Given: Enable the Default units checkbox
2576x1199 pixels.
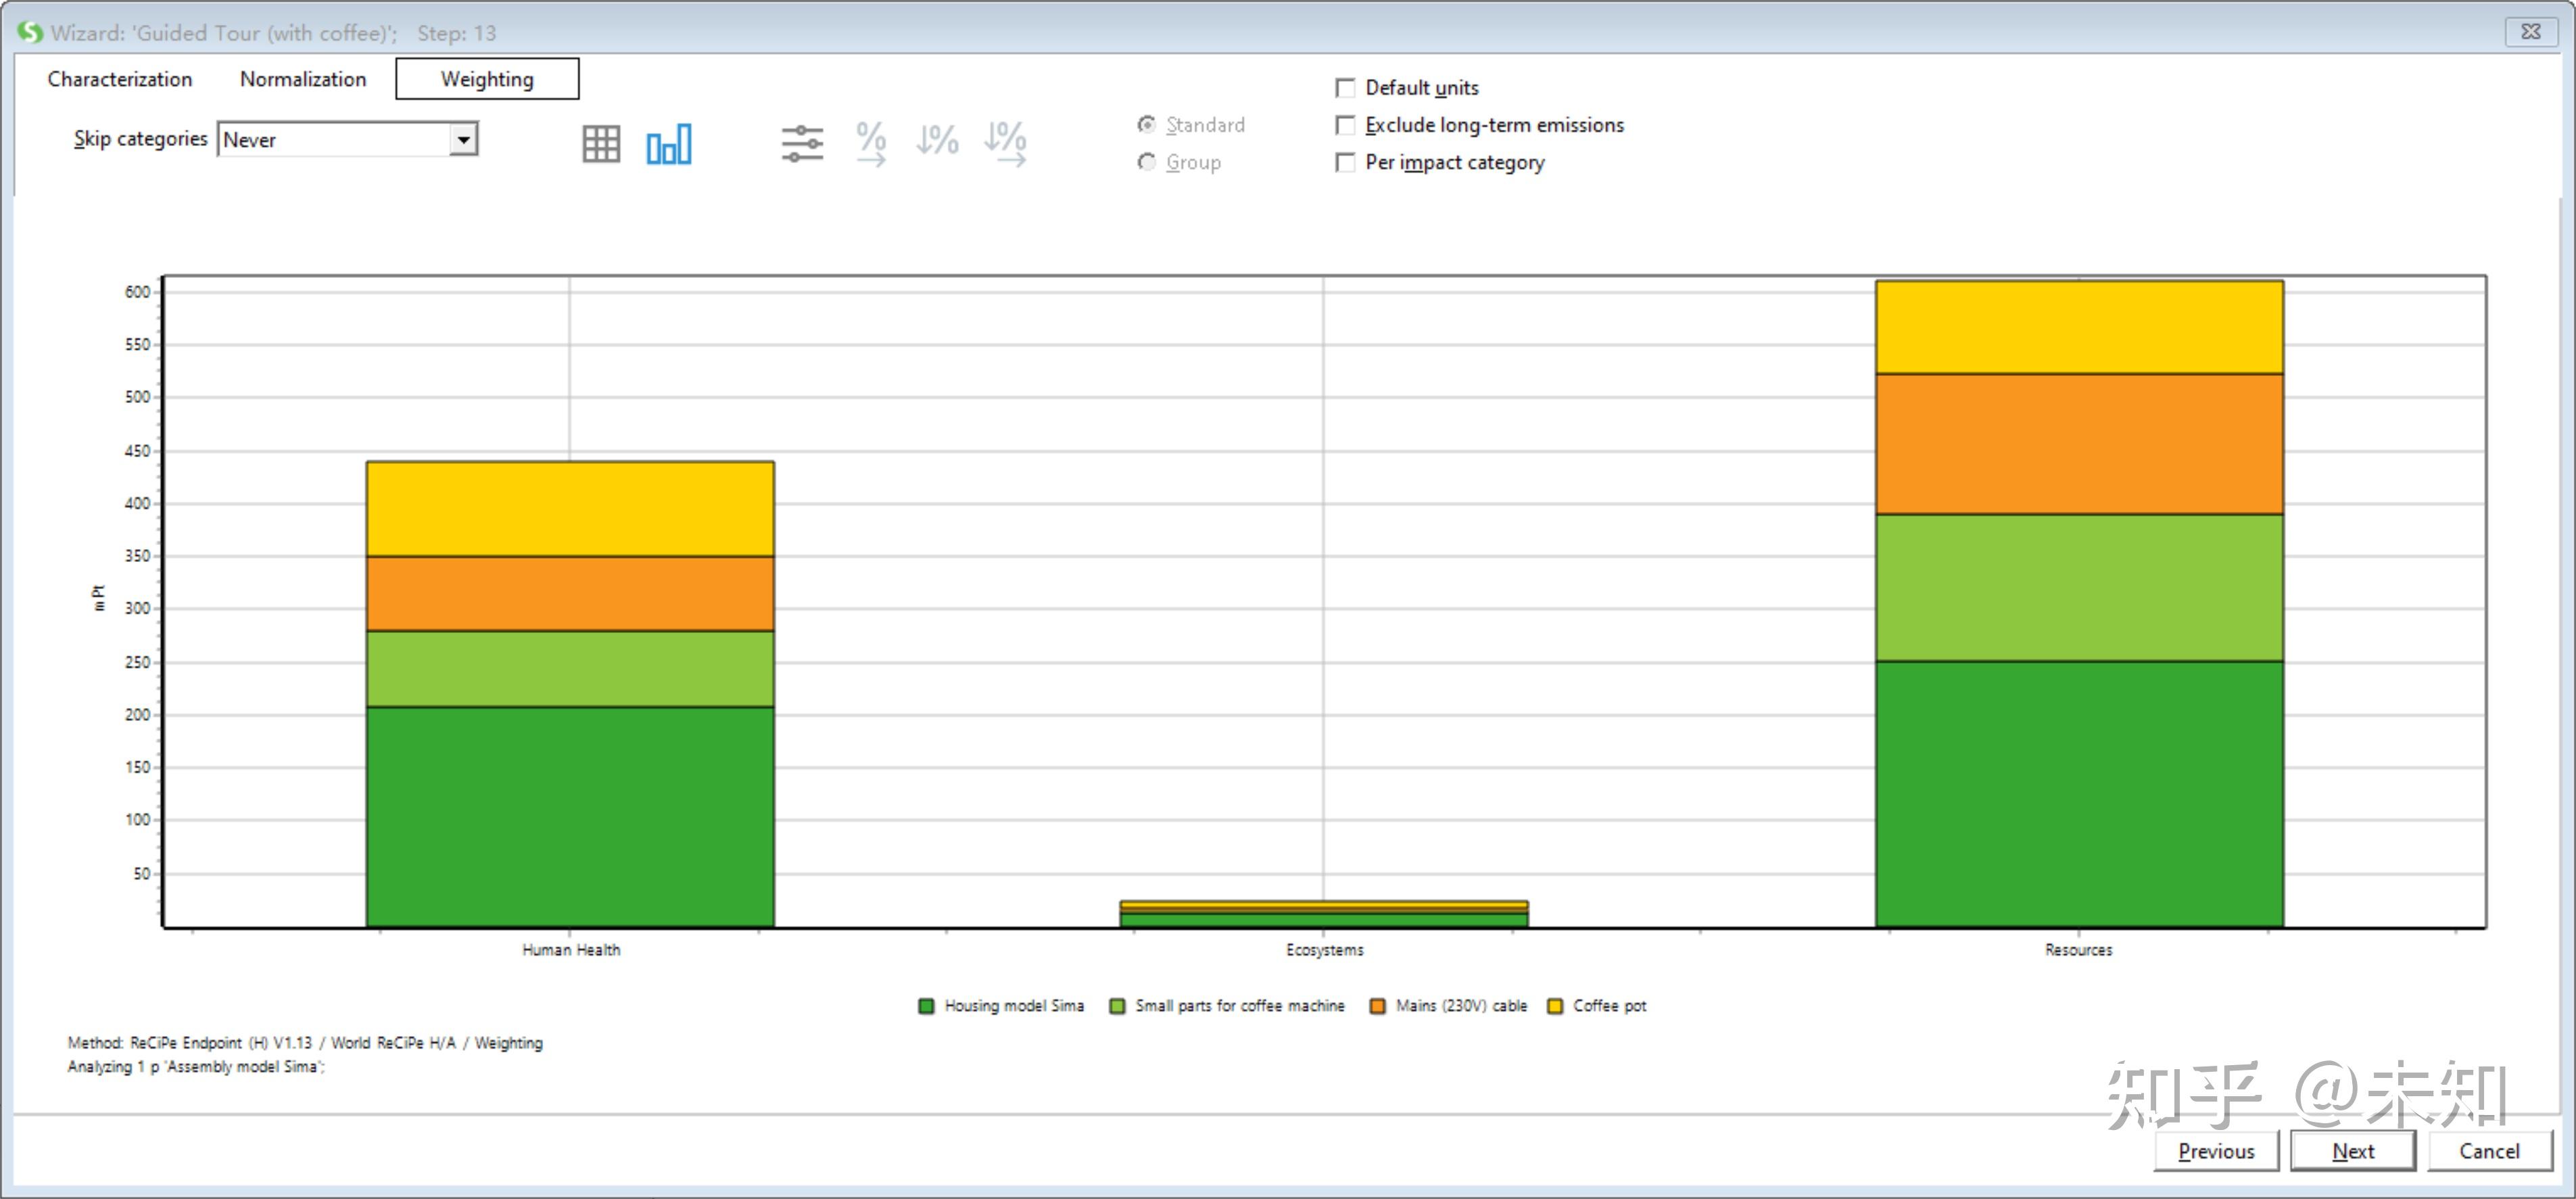Looking at the screenshot, I should pos(1346,88).
